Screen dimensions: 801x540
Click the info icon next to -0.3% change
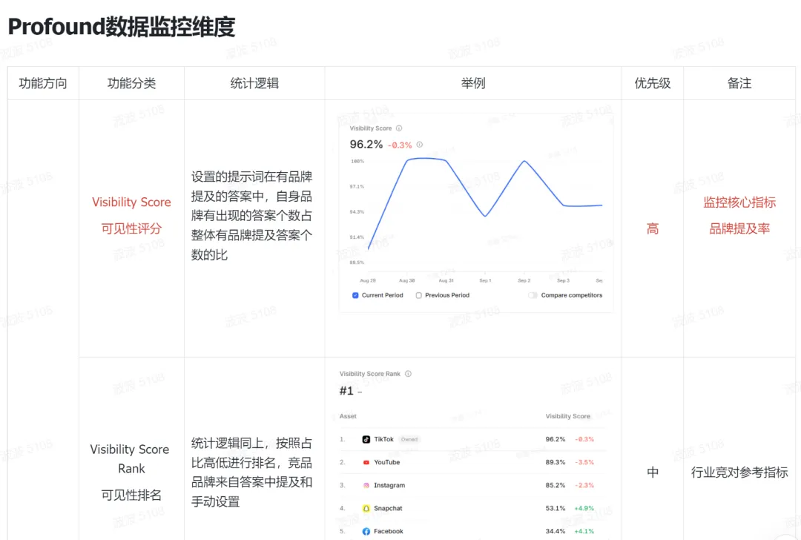tap(419, 145)
